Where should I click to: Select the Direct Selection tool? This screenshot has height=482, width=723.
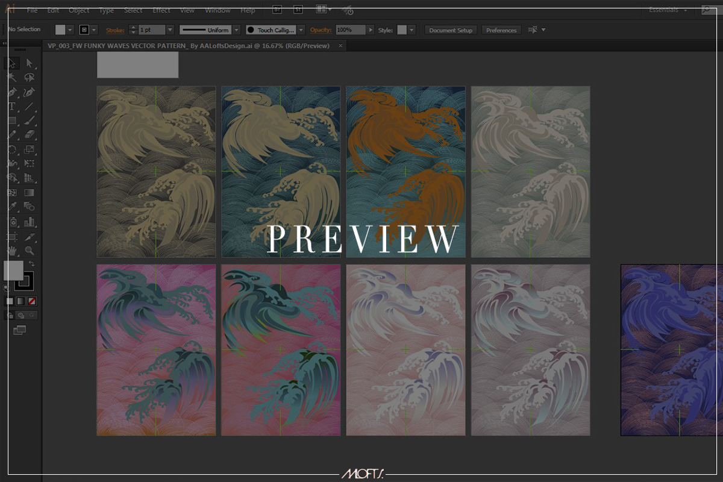click(x=29, y=63)
